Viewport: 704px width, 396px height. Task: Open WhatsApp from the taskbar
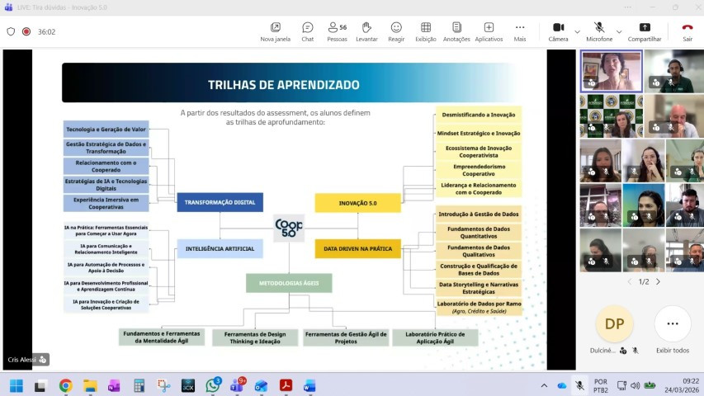click(212, 385)
